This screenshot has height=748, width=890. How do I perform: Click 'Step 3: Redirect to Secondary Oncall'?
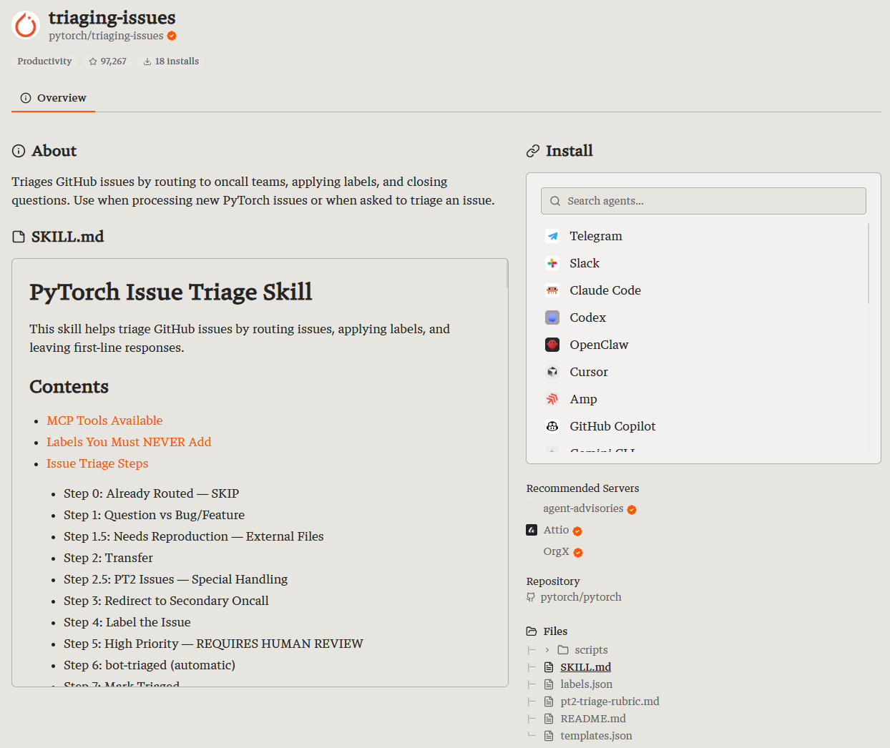tap(166, 601)
